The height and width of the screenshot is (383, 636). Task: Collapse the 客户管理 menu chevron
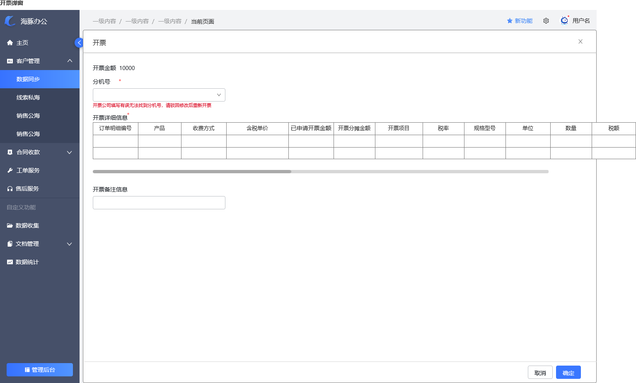(x=70, y=61)
